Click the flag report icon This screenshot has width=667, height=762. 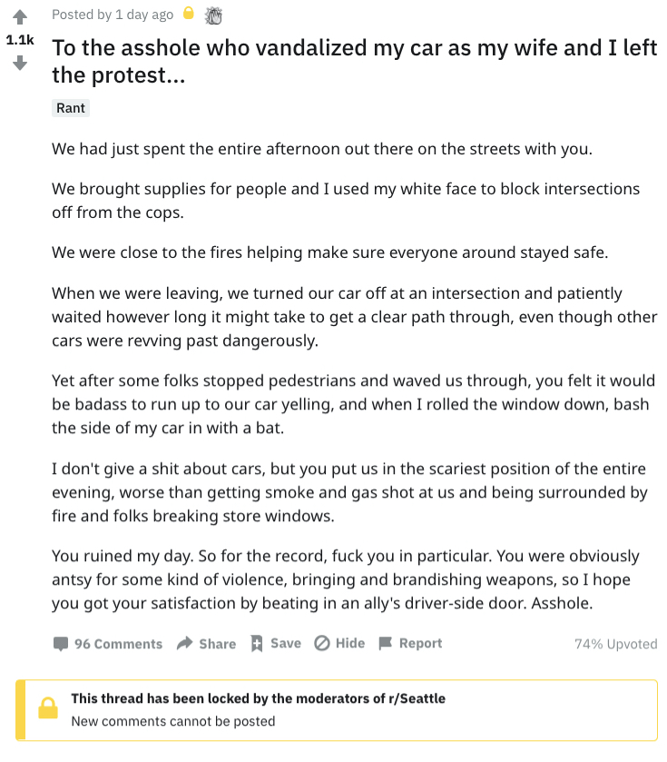(x=386, y=643)
